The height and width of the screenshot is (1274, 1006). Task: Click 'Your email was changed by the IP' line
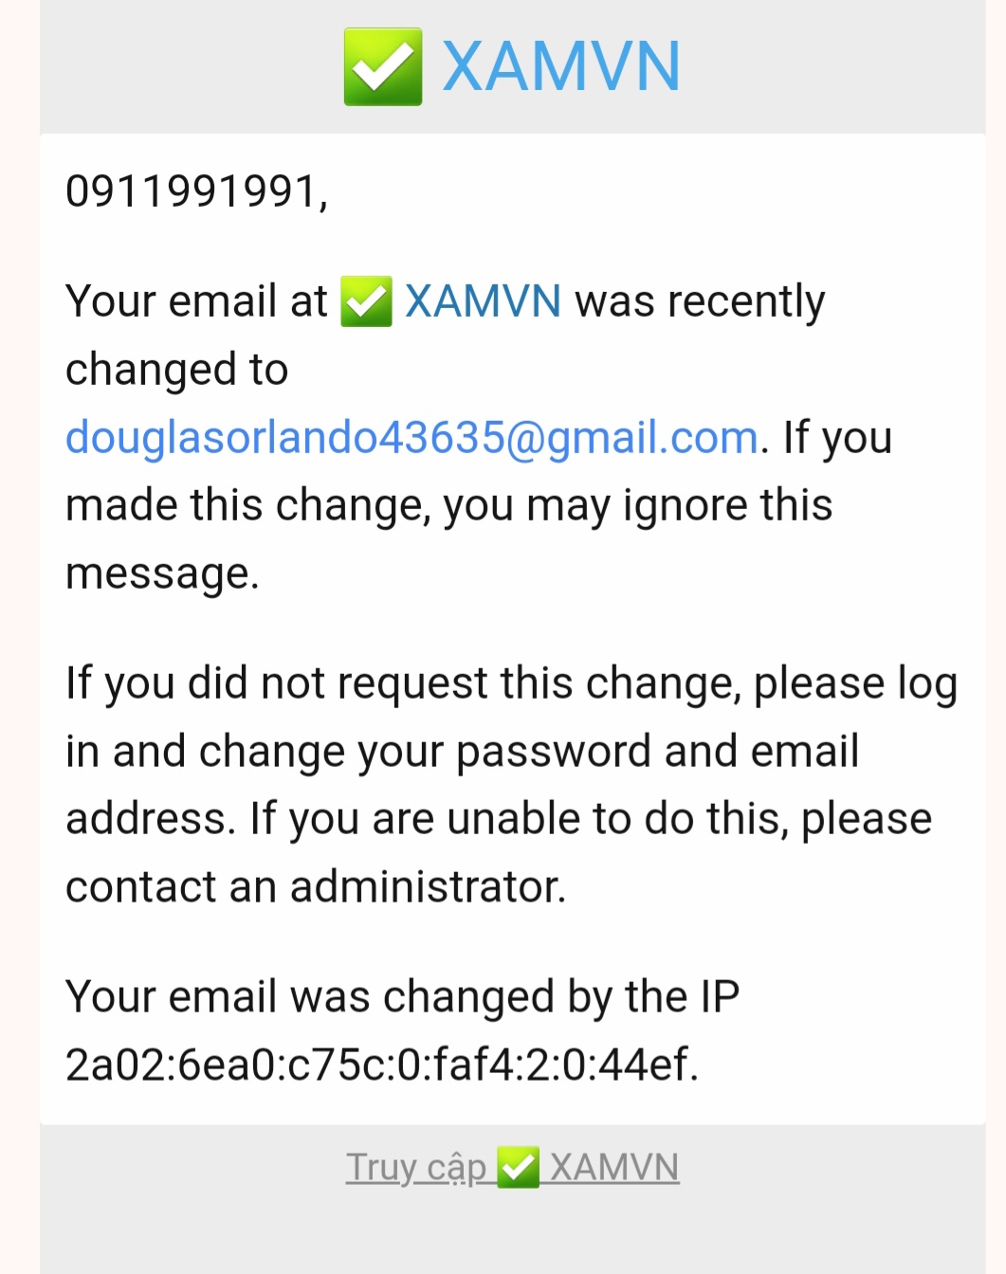403,998
